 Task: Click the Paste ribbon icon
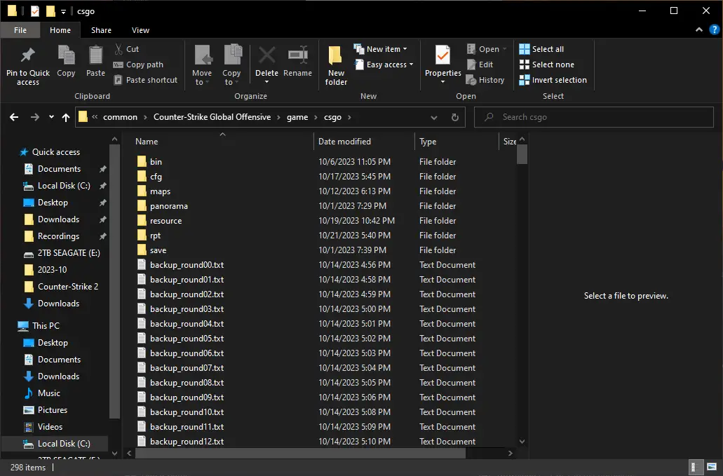tap(95, 56)
